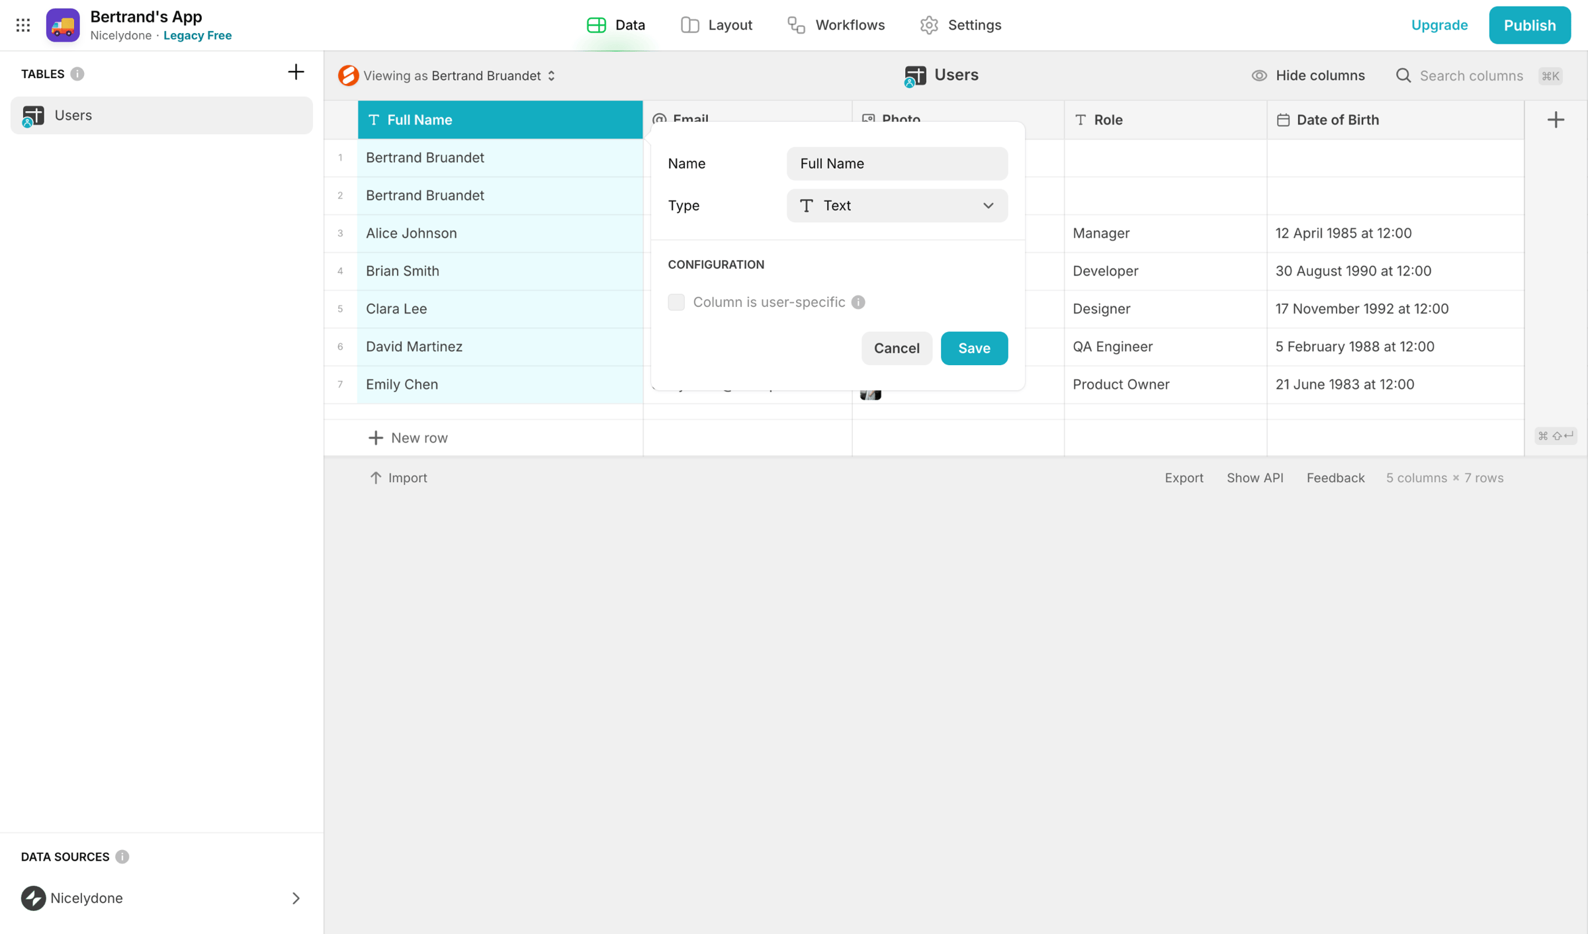Screen dimensions: 1588x934
Task: Open the Workflows tab
Action: pyautogui.click(x=836, y=25)
